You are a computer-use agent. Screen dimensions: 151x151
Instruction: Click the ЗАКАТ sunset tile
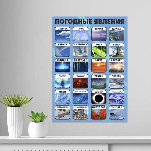(99, 65)
